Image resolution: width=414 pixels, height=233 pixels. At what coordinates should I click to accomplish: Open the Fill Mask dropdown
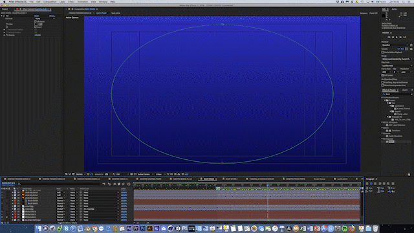pos(45,19)
